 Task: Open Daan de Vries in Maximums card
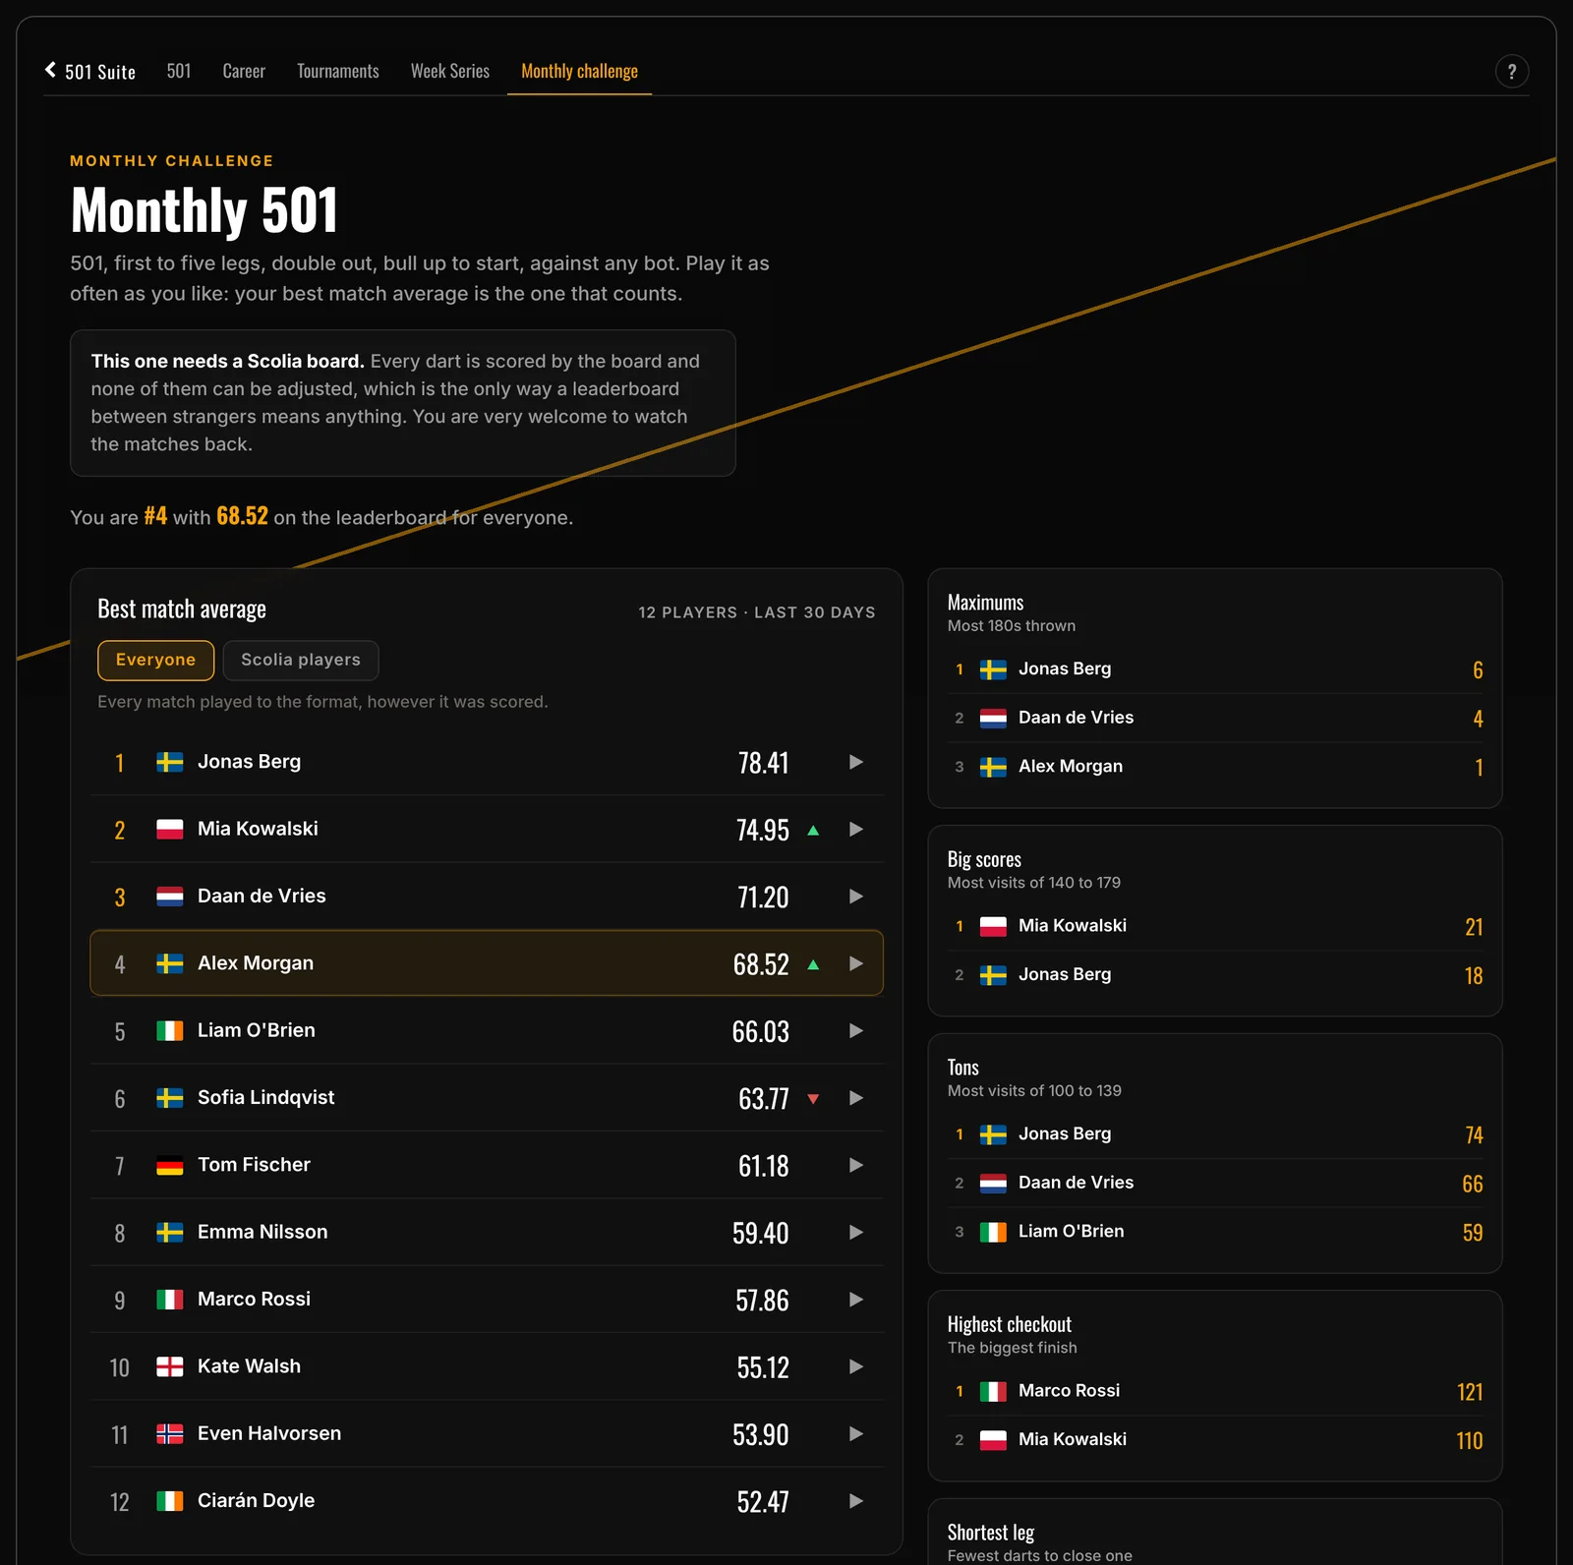[x=1215, y=718]
